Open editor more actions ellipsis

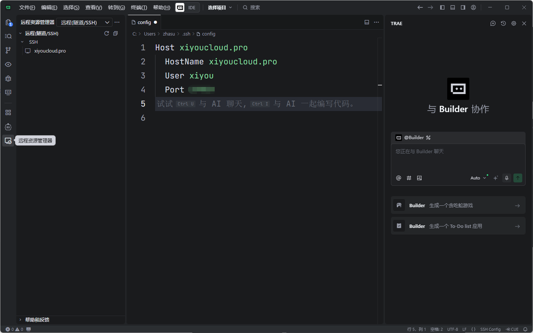376,22
